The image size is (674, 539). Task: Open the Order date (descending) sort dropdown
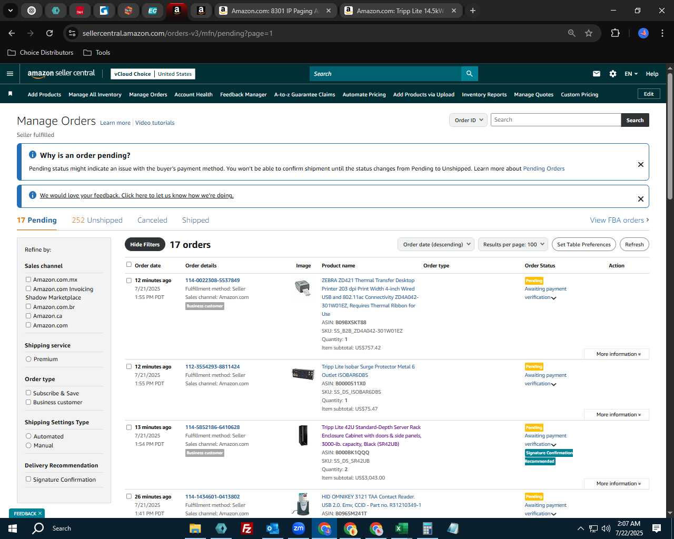(x=436, y=244)
